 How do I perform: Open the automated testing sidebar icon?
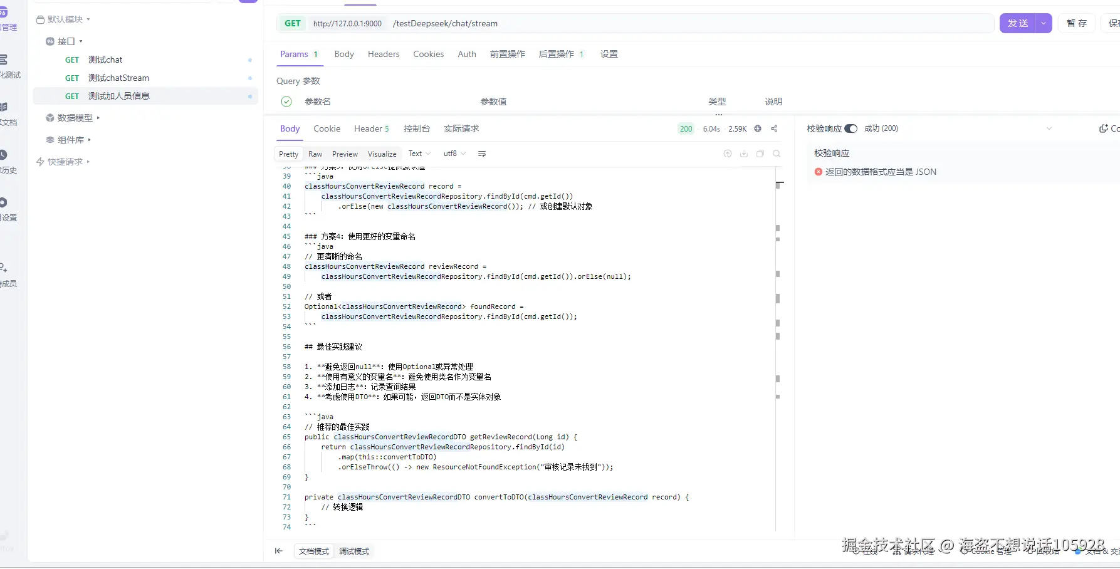(x=3, y=60)
